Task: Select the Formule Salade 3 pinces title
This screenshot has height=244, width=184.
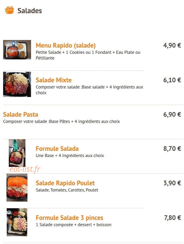Action: point(69,218)
